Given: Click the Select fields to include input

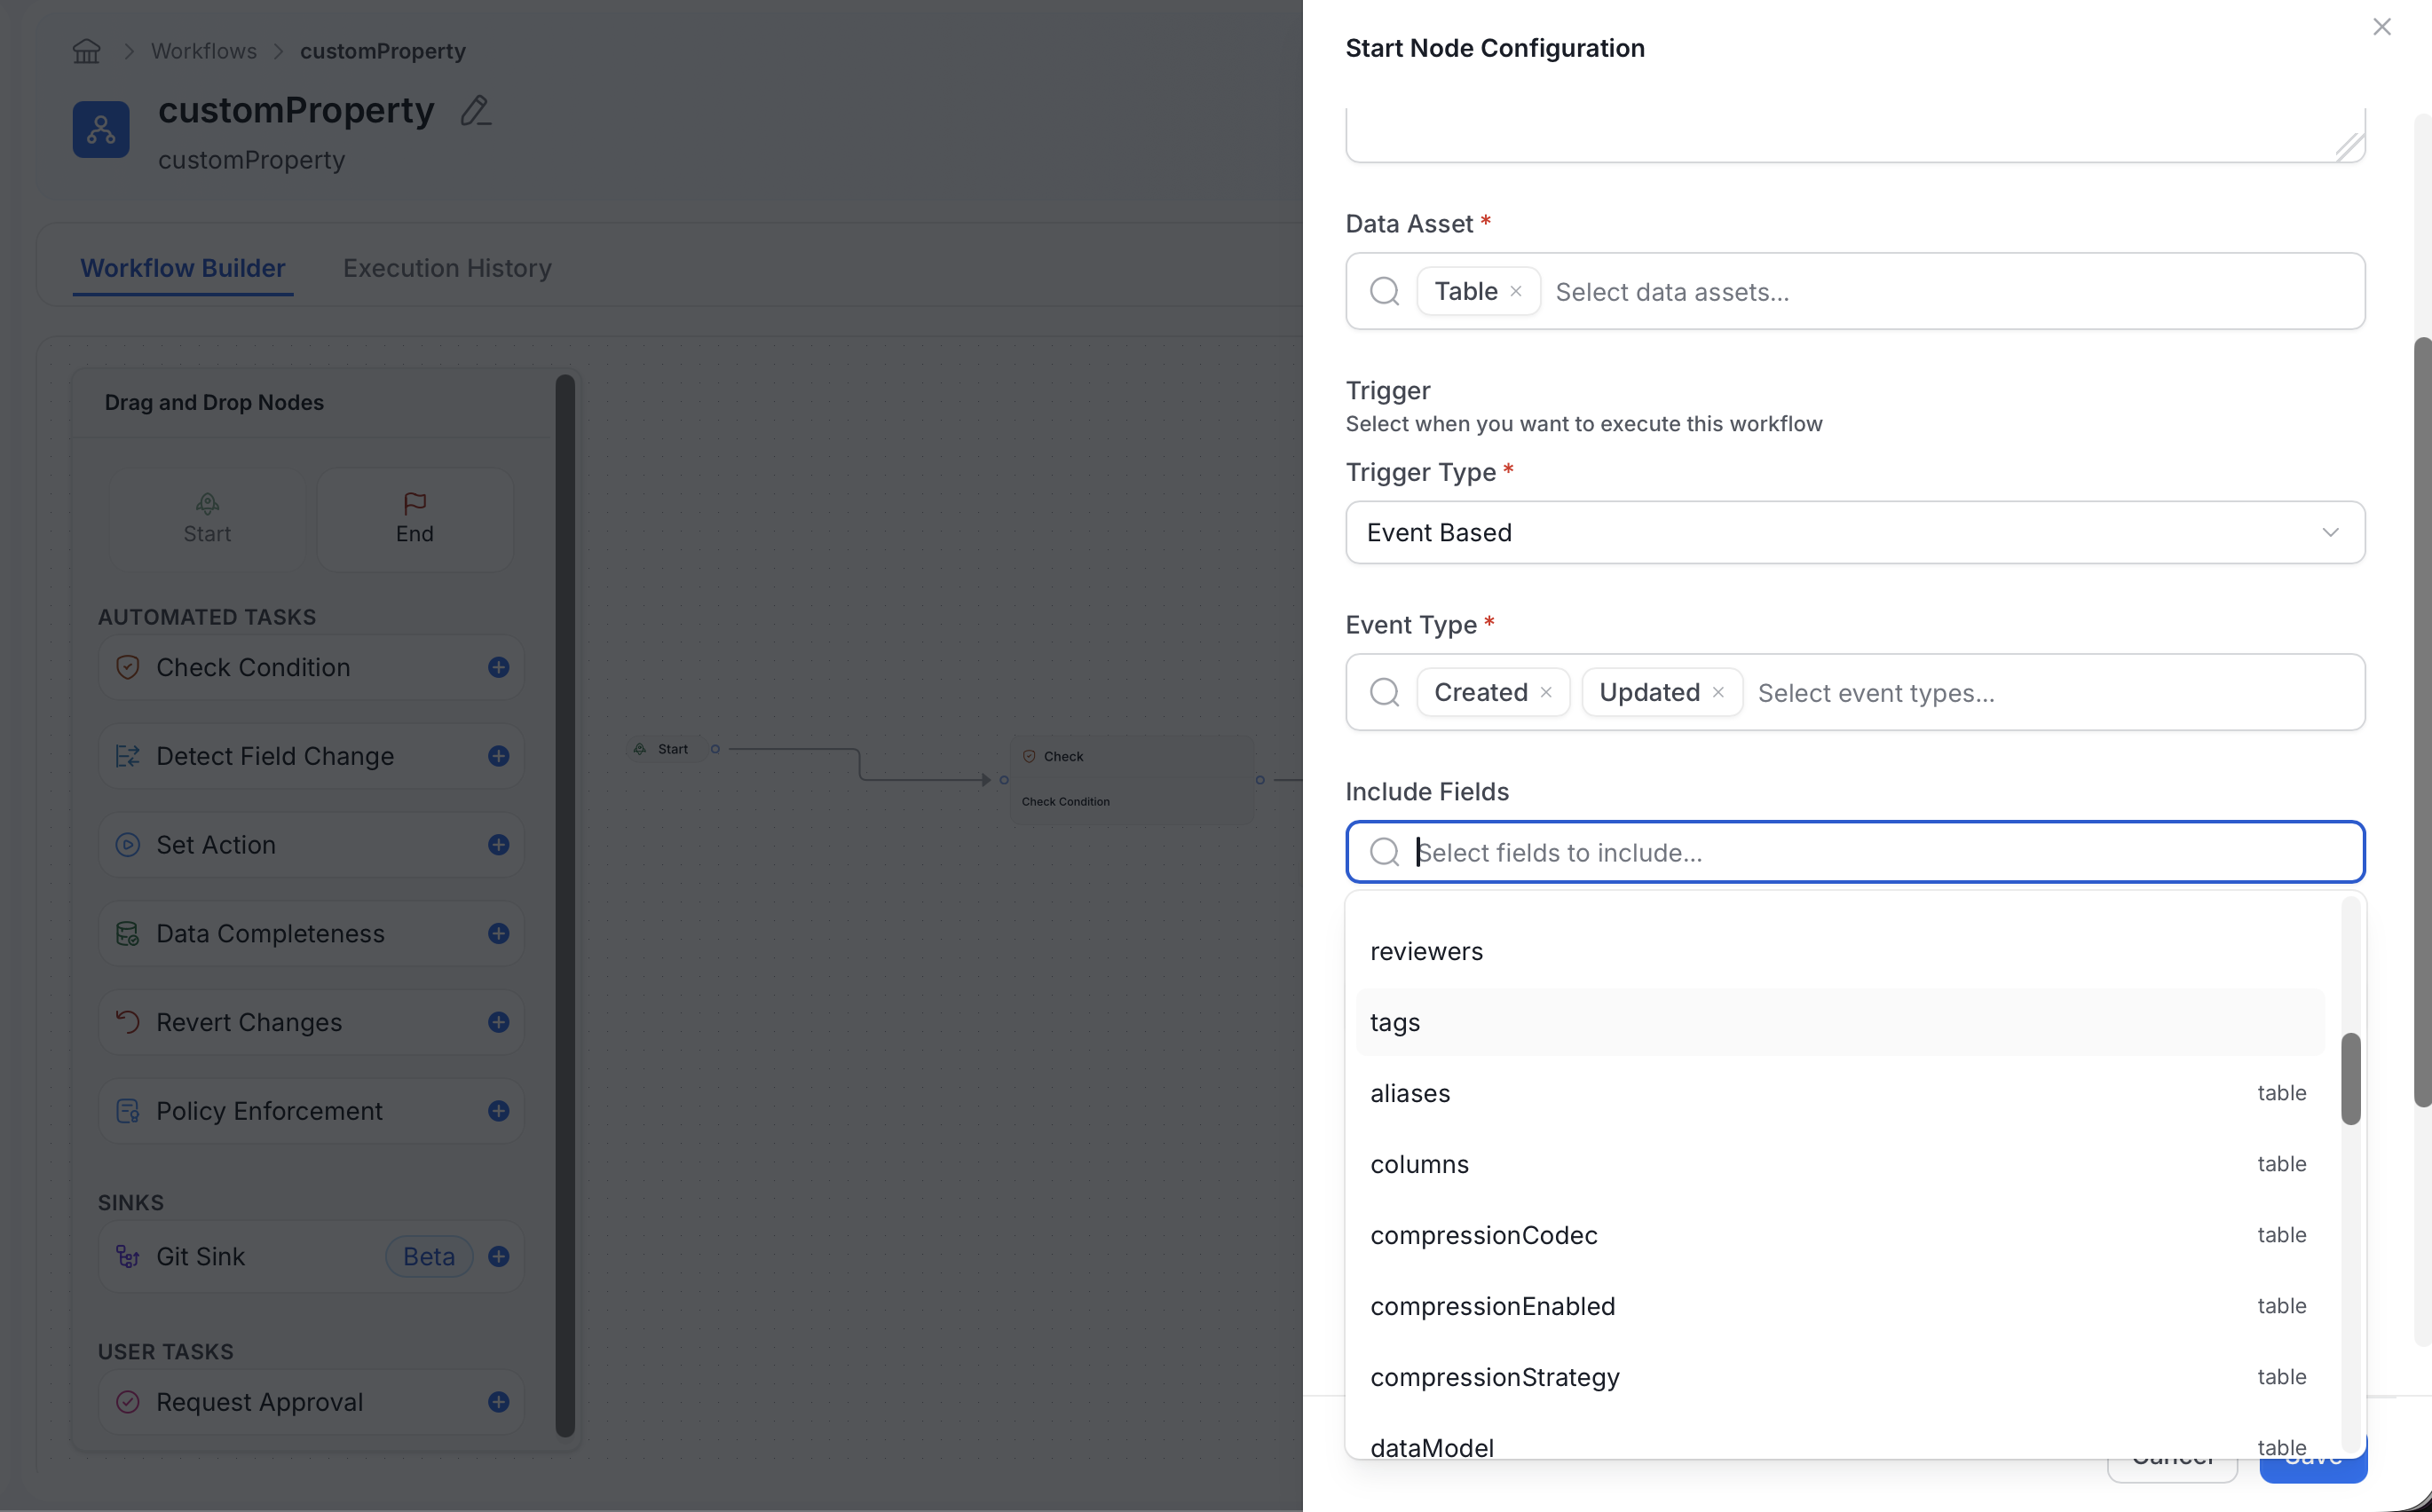Looking at the screenshot, I should point(1855,852).
